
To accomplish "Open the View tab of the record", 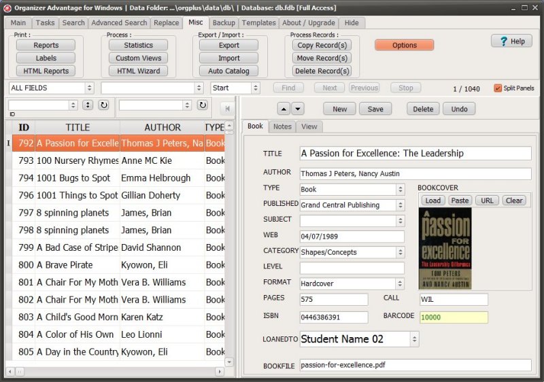I will click(x=309, y=127).
